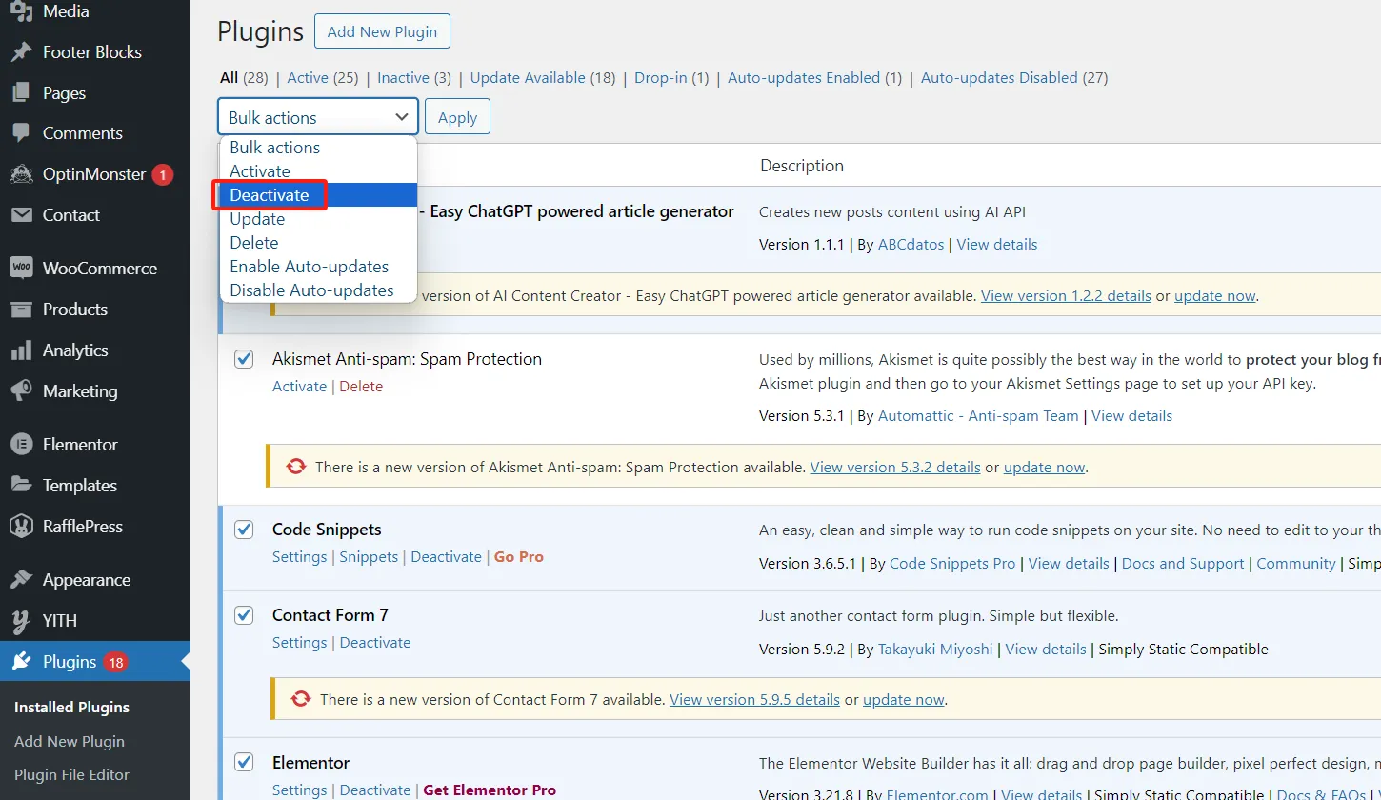Click Go Pro link for Code Snippets
The image size is (1381, 800).
coord(519,557)
